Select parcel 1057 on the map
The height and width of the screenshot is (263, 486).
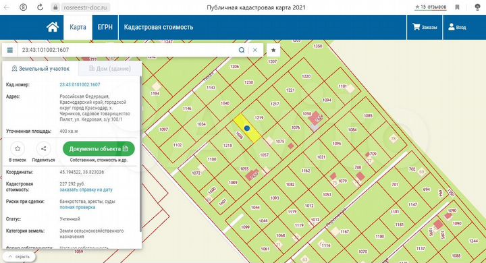click(x=264, y=155)
